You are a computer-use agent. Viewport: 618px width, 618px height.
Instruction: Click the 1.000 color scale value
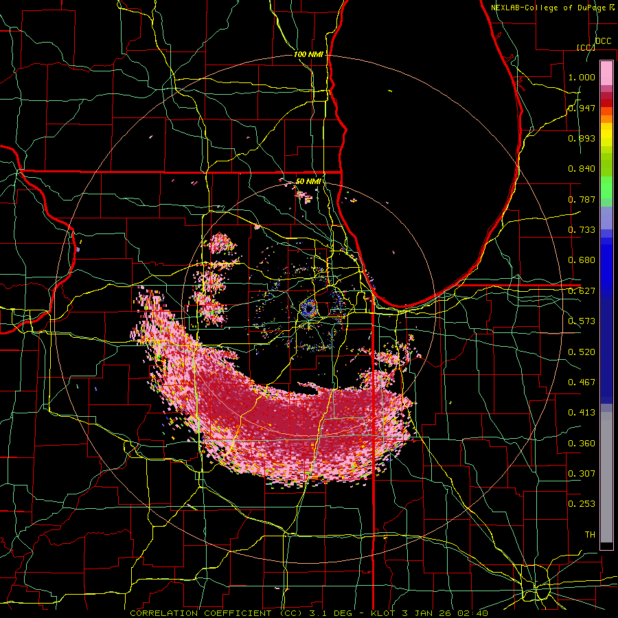pyautogui.click(x=582, y=77)
